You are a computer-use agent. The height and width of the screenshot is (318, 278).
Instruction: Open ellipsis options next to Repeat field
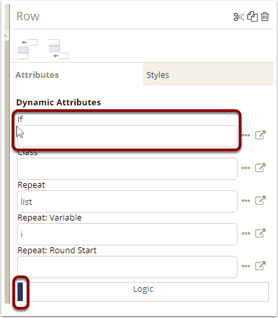(246, 201)
